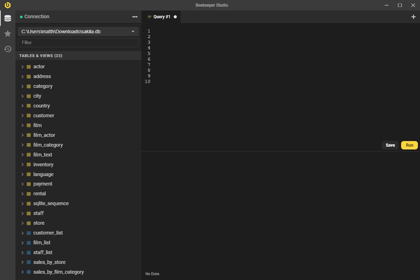
Task: Select the sqlite_sequence table name
Action: point(51,204)
